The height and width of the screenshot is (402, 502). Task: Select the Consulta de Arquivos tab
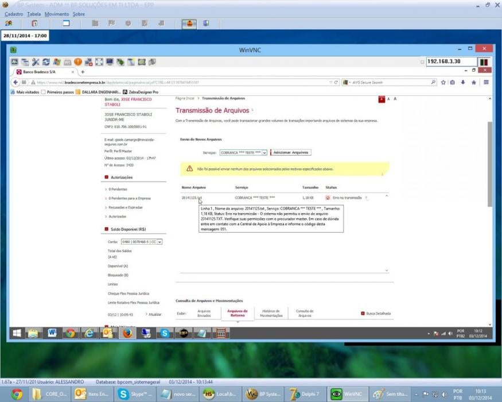[305, 313]
